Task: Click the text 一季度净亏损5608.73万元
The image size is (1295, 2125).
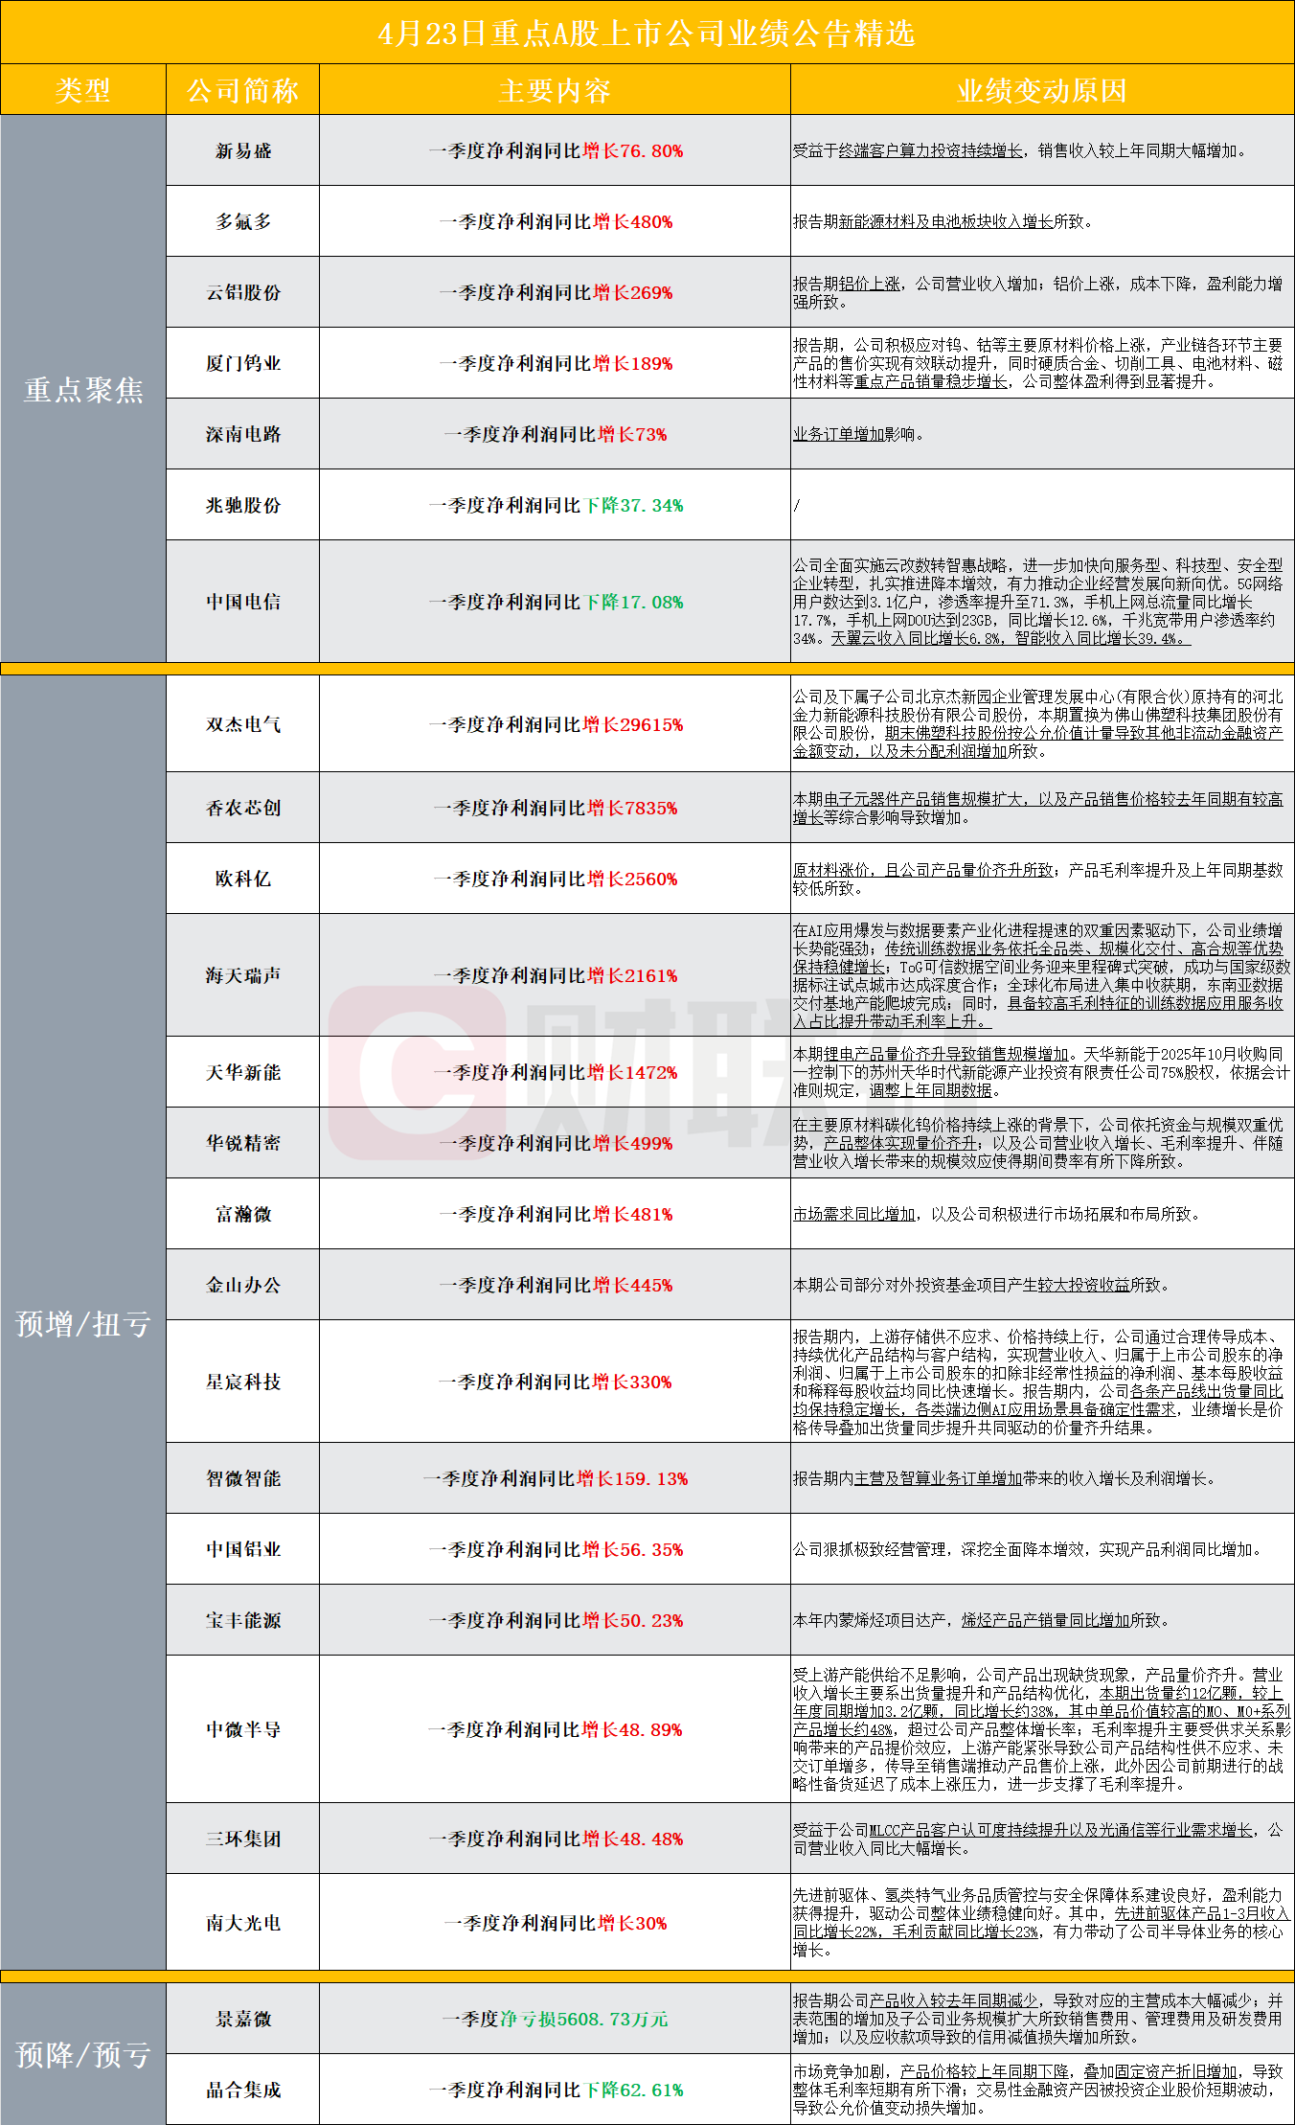Action: pyautogui.click(x=556, y=2019)
